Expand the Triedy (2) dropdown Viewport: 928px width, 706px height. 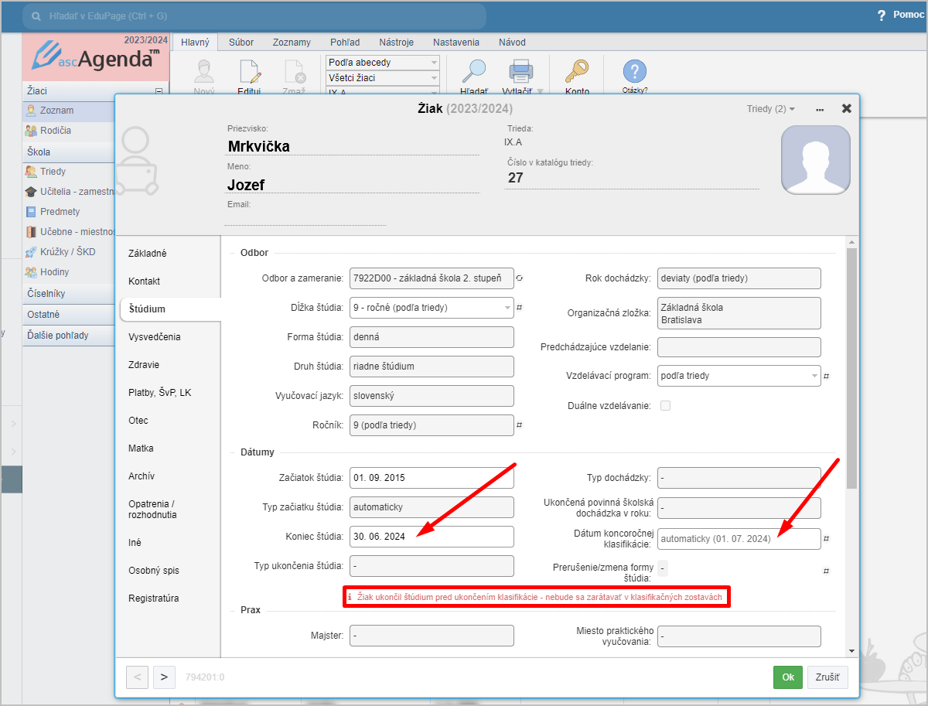pyautogui.click(x=770, y=109)
